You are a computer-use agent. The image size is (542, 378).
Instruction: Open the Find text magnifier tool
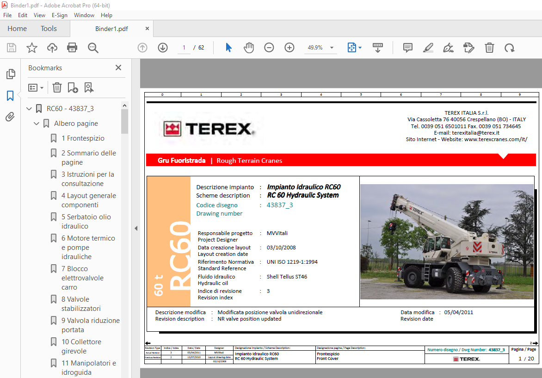click(93, 48)
